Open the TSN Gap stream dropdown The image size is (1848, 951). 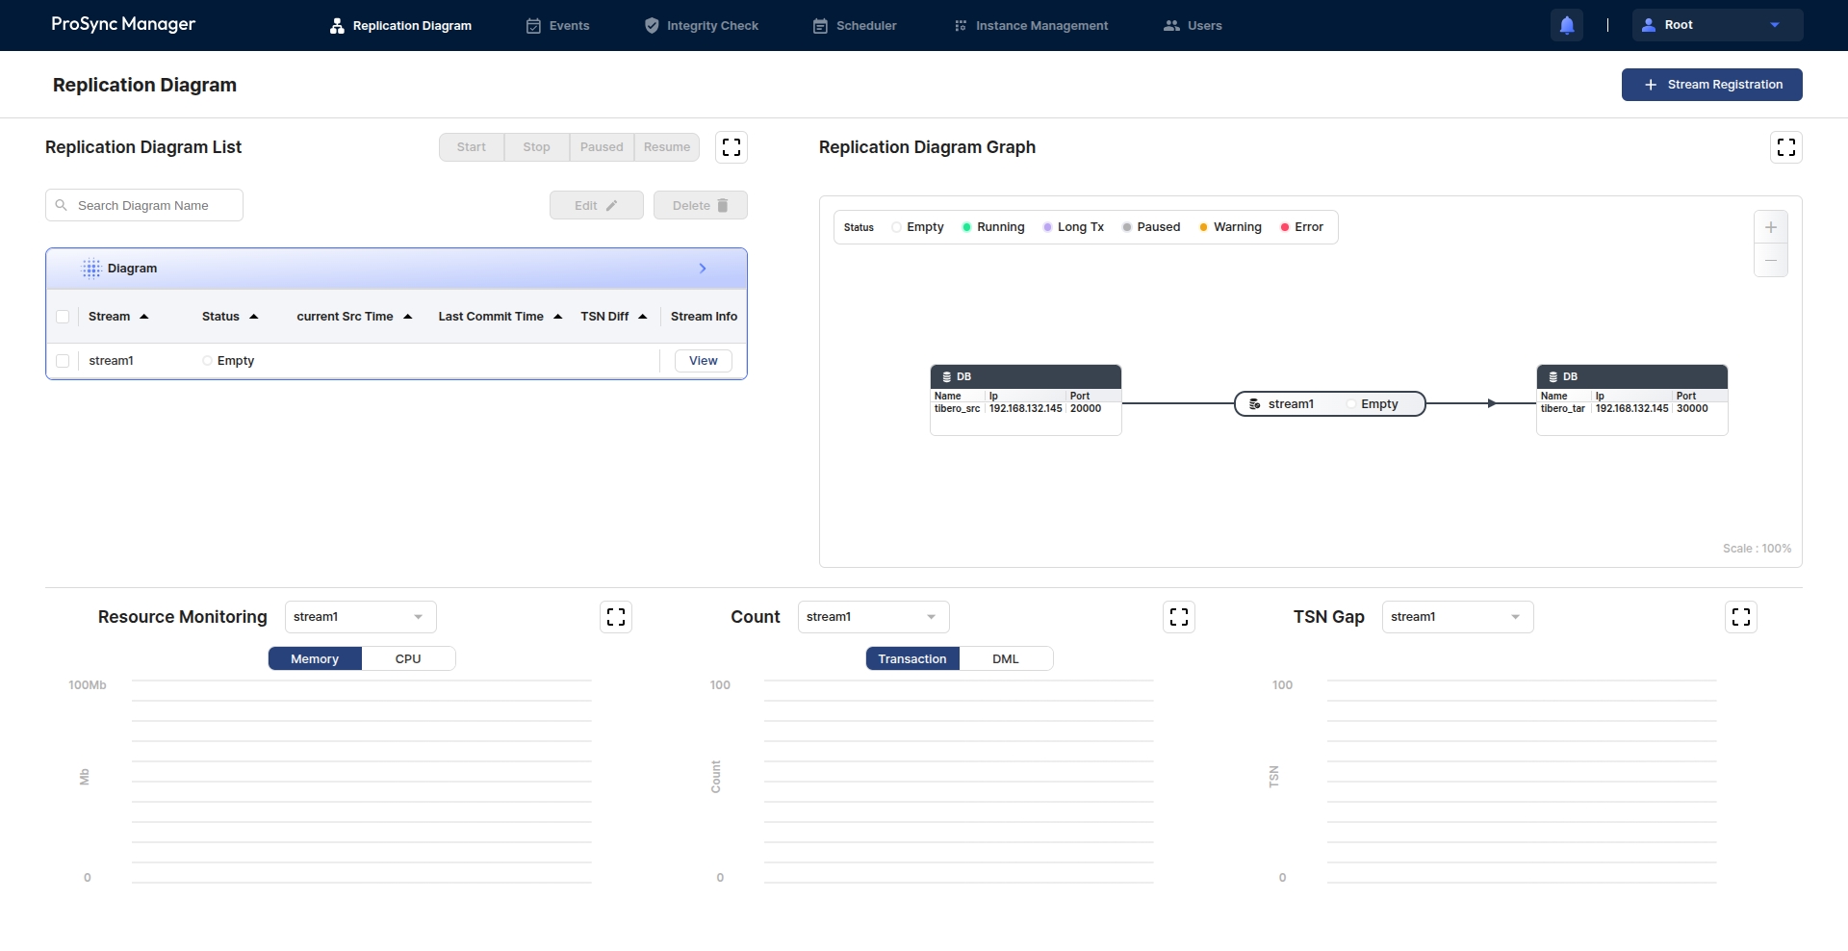1457,617
